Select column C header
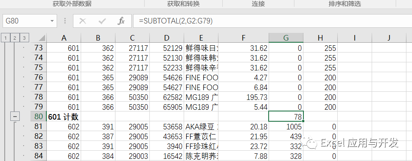 [x=133, y=38]
